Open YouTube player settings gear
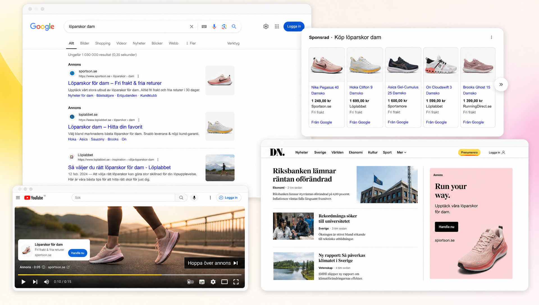Viewport: 539px width, 305px height. point(213,282)
